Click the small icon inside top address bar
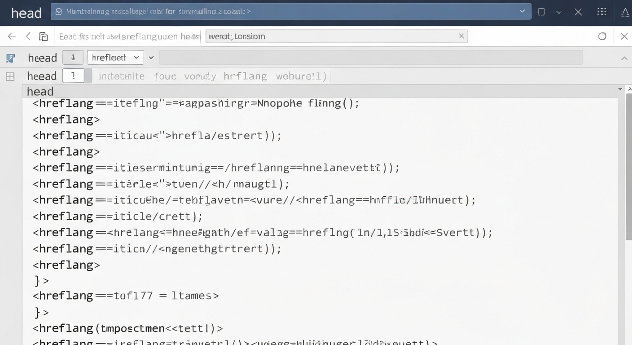Image resolution: width=632 pixels, height=345 pixels. click(58, 12)
